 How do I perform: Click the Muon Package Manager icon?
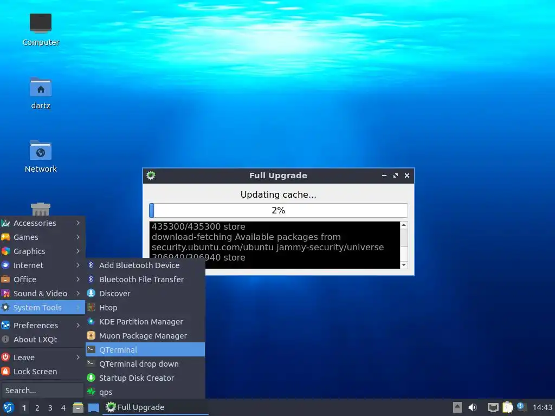[x=91, y=336]
